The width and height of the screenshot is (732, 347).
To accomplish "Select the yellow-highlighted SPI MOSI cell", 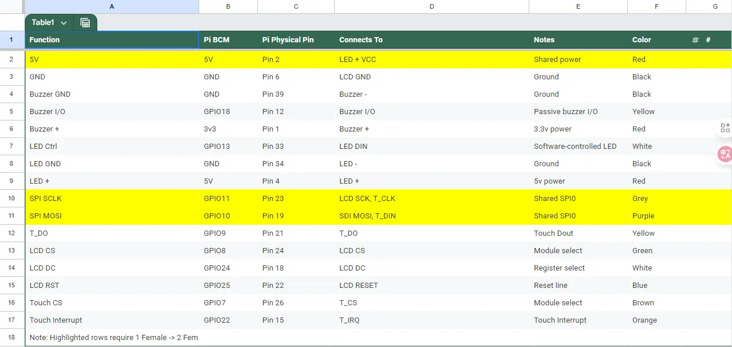I will [46, 215].
